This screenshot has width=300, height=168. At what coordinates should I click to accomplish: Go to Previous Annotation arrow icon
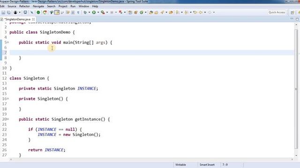186,13
